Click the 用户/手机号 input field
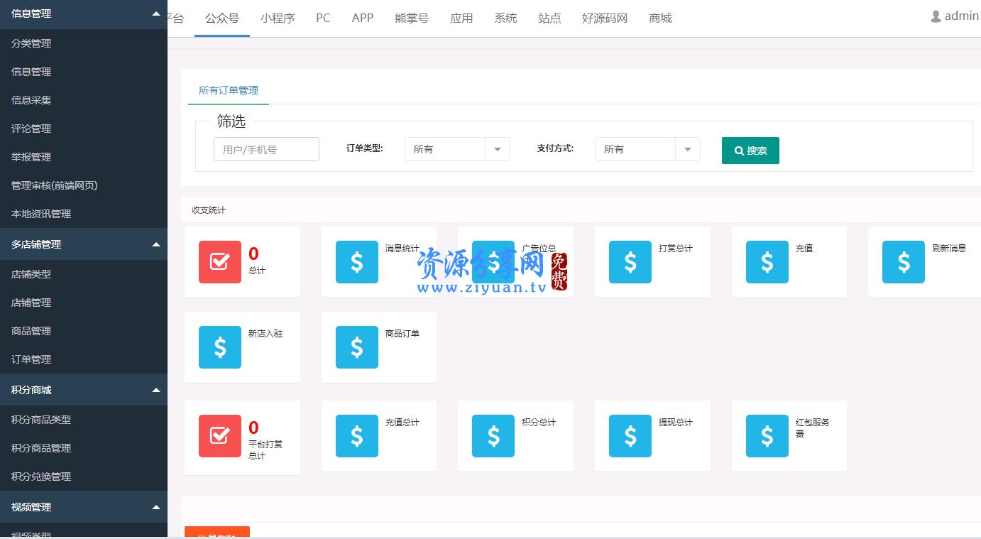981x539 pixels. tap(266, 149)
